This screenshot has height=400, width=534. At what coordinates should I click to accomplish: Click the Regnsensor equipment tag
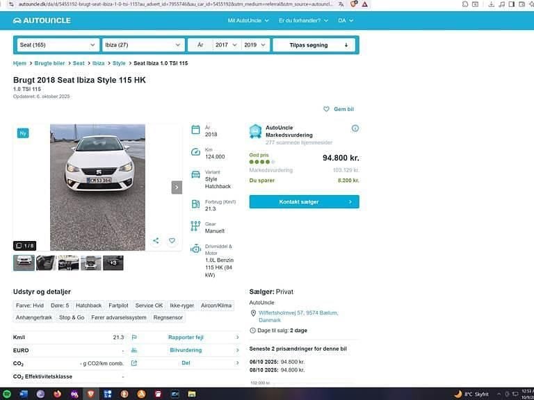click(168, 317)
